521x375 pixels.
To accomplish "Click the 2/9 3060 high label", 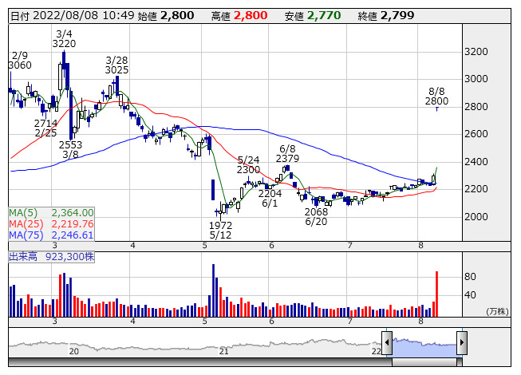I will tap(20, 60).
